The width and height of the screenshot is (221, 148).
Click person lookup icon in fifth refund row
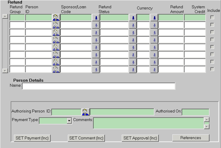click(x=56, y=47)
